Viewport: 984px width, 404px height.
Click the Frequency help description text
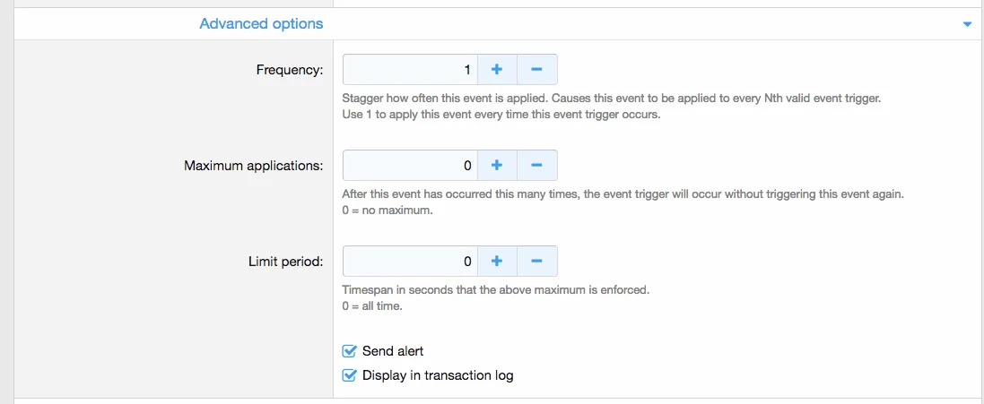point(611,99)
